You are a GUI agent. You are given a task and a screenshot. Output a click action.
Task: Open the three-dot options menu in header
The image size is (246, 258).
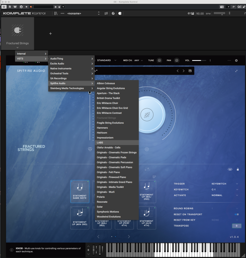62,13
